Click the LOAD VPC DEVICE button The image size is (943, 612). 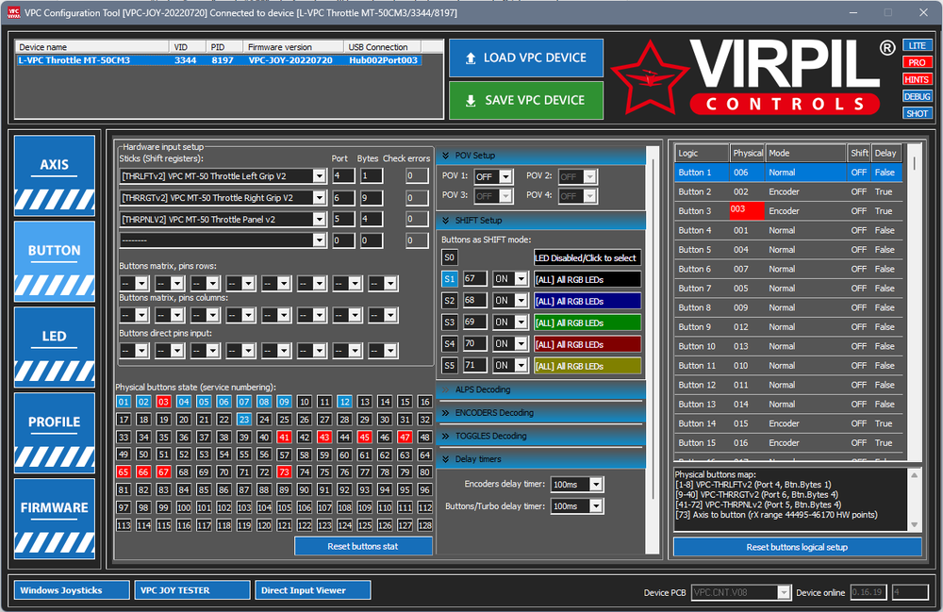(525, 58)
